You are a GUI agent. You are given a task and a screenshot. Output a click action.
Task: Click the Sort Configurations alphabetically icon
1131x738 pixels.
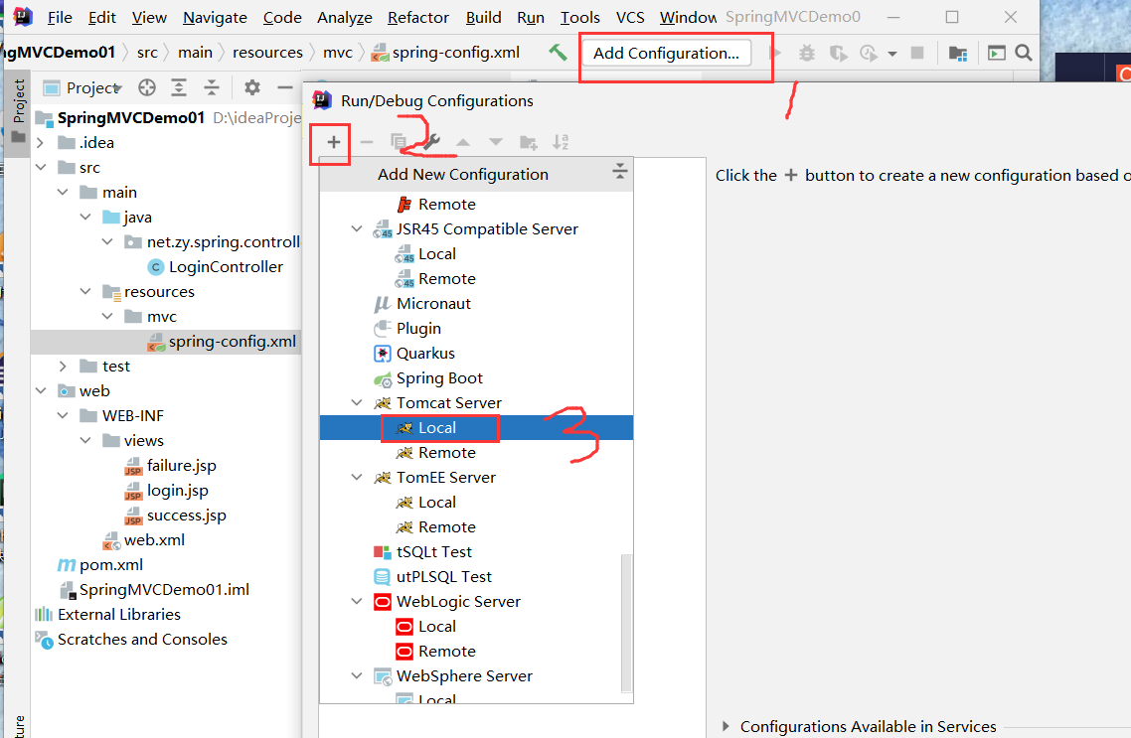[561, 142]
